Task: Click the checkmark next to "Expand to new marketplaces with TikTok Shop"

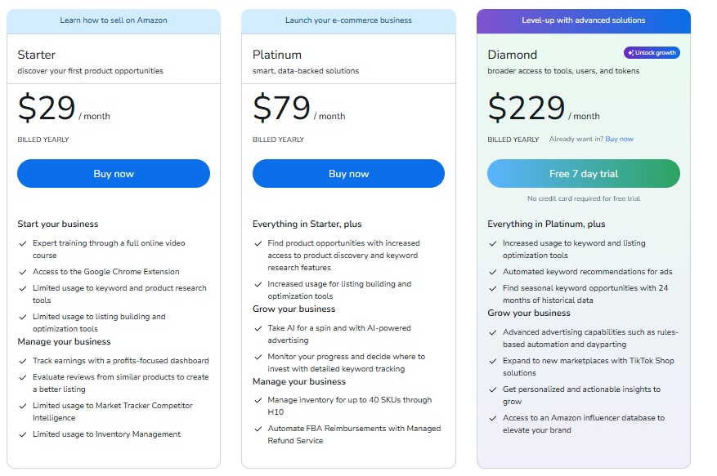Action: point(491,360)
